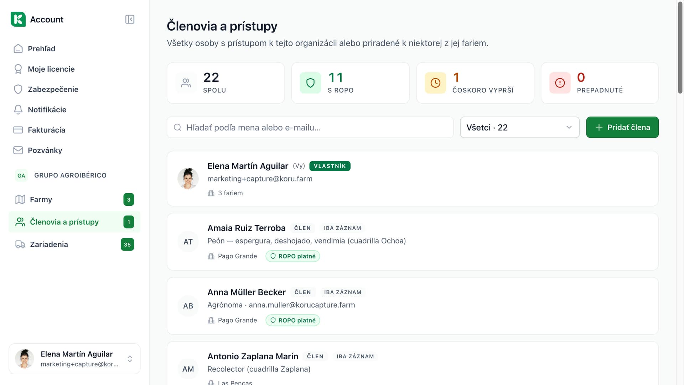Open the Antonio Zaplana Marín member card

[413, 364]
